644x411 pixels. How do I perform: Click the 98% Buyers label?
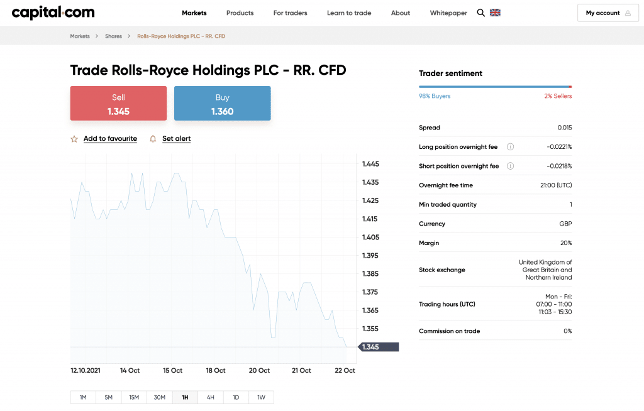tap(435, 96)
